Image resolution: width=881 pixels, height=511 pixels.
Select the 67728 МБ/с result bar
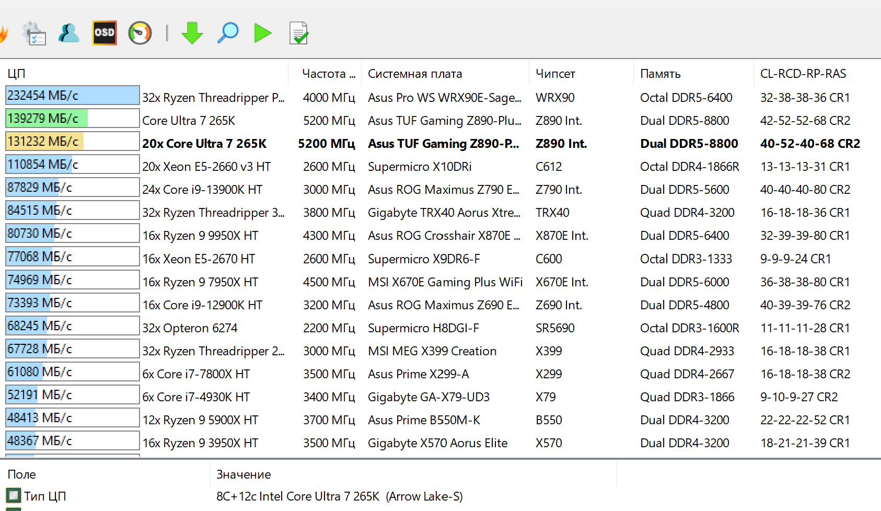(x=72, y=349)
